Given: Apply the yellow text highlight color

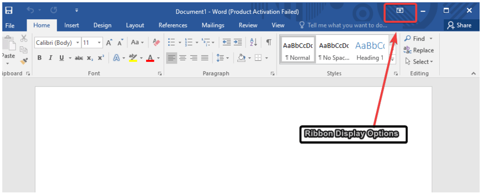Looking at the screenshot, I should tap(133, 58).
